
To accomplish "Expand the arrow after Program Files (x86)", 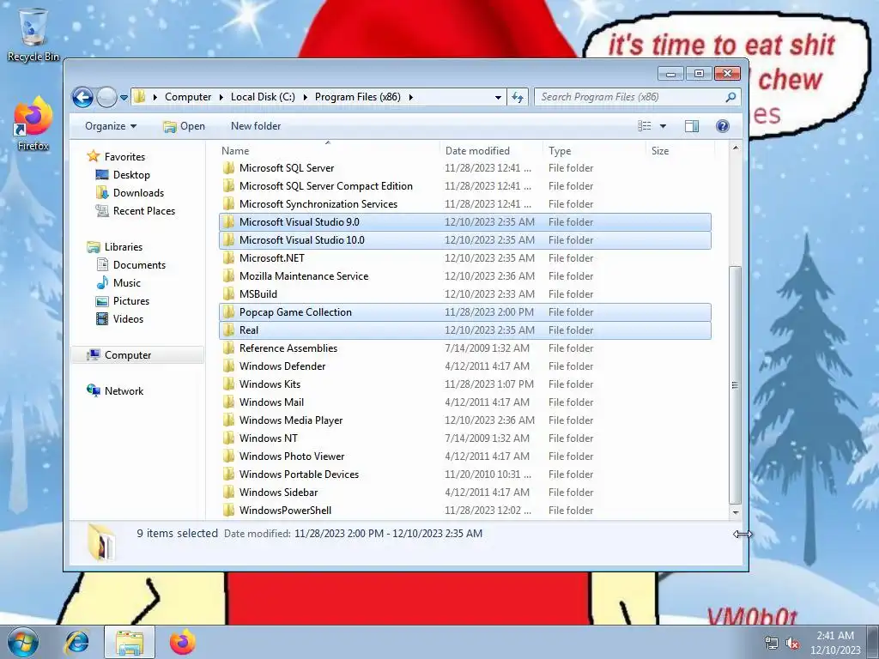I will (x=410, y=98).
